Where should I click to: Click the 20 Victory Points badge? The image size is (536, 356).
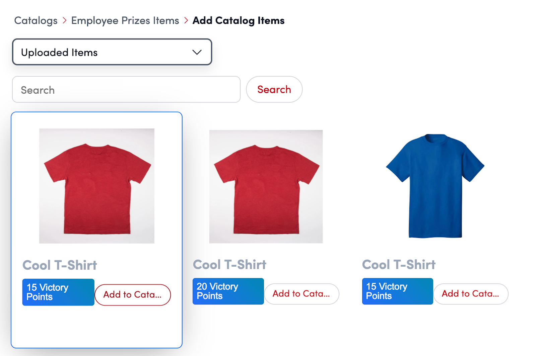click(228, 291)
